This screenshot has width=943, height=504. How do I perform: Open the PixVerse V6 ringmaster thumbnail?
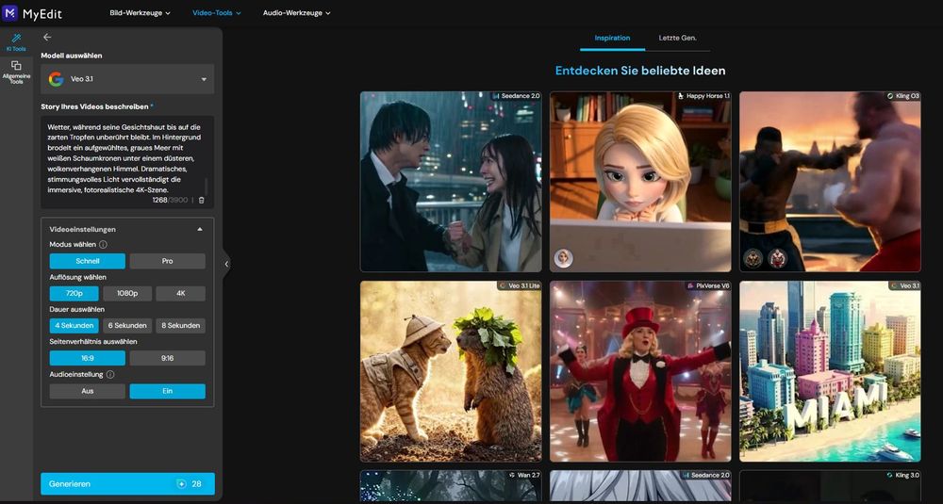click(640, 371)
